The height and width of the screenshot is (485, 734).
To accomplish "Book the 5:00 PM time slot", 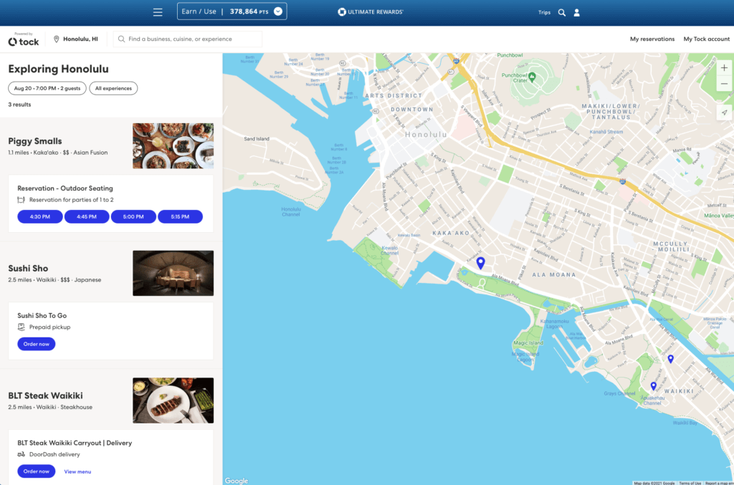I will point(133,216).
